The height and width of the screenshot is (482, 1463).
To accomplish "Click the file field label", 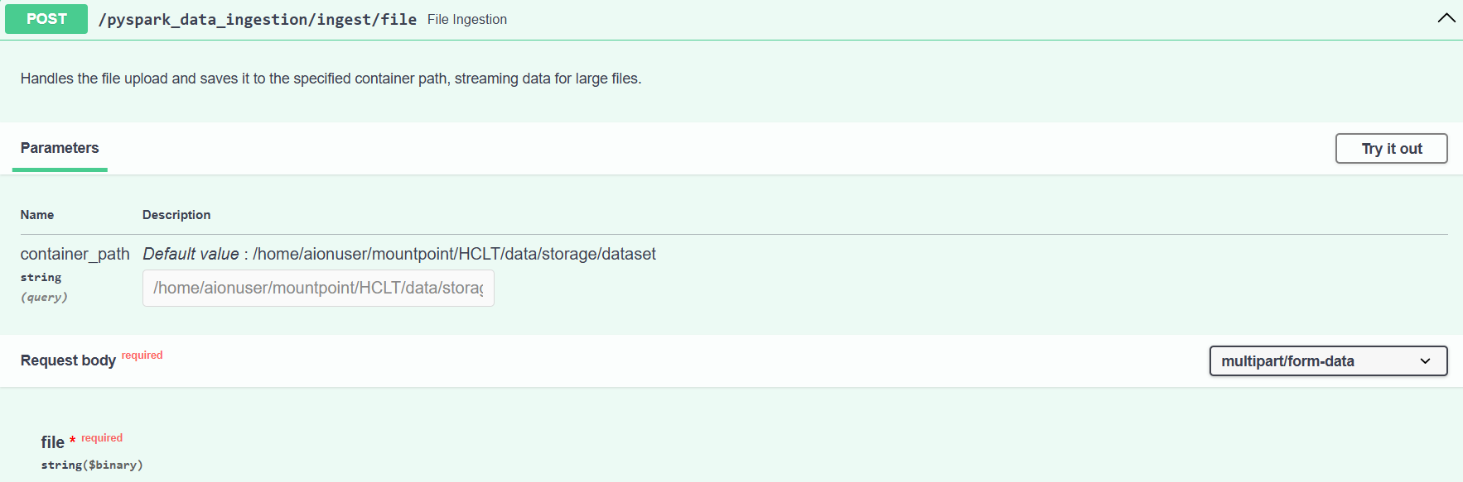I will coord(52,442).
